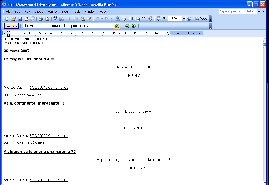The height and width of the screenshot is (185, 269).
Task: Switch to Read mode
Action: click(202, 18)
